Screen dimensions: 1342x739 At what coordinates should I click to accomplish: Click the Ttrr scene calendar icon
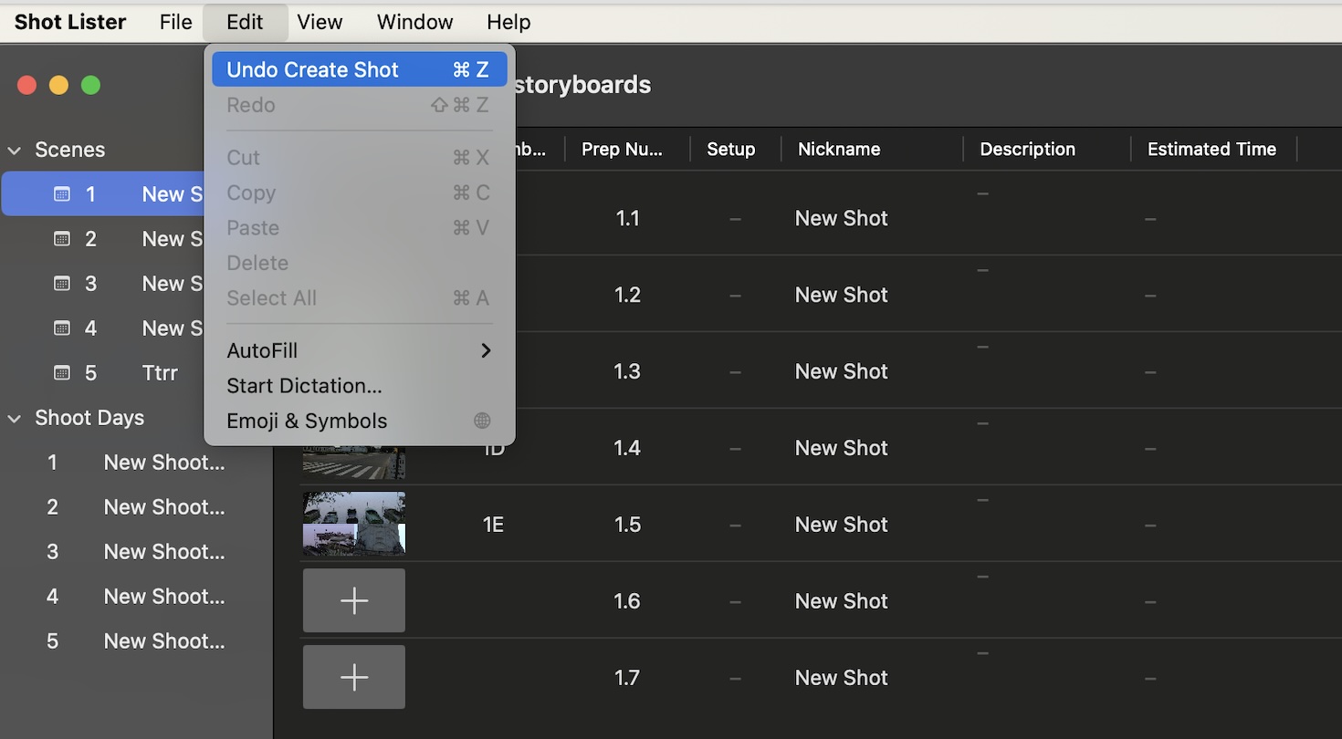[62, 373]
